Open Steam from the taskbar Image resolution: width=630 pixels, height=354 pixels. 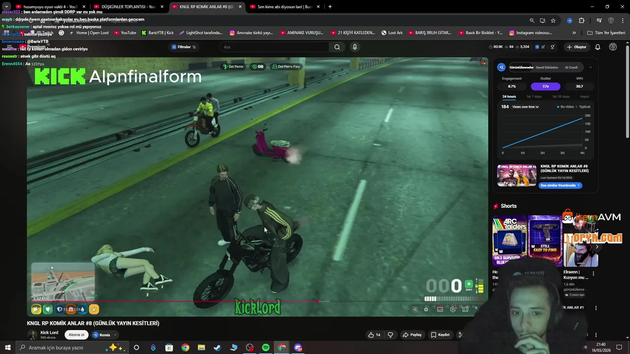[x=217, y=348]
